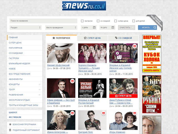This screenshot has width=178, height=134.
Task: Click the gift icon on Супер-цена tab
Action: [85, 38]
